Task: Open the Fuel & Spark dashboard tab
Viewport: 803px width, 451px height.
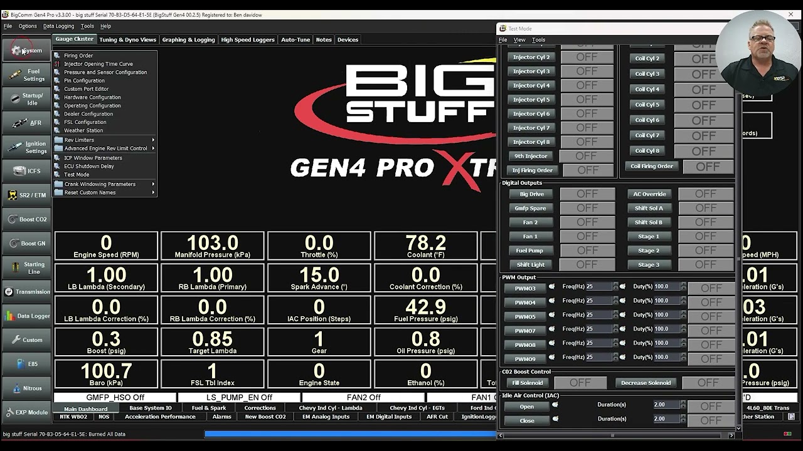Action: coord(209,408)
